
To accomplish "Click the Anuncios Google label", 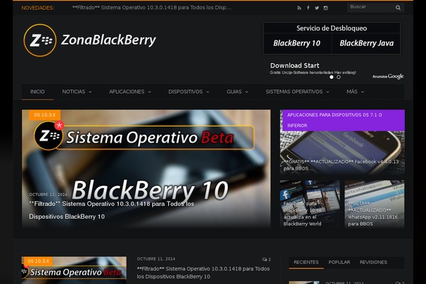I will tap(388, 77).
